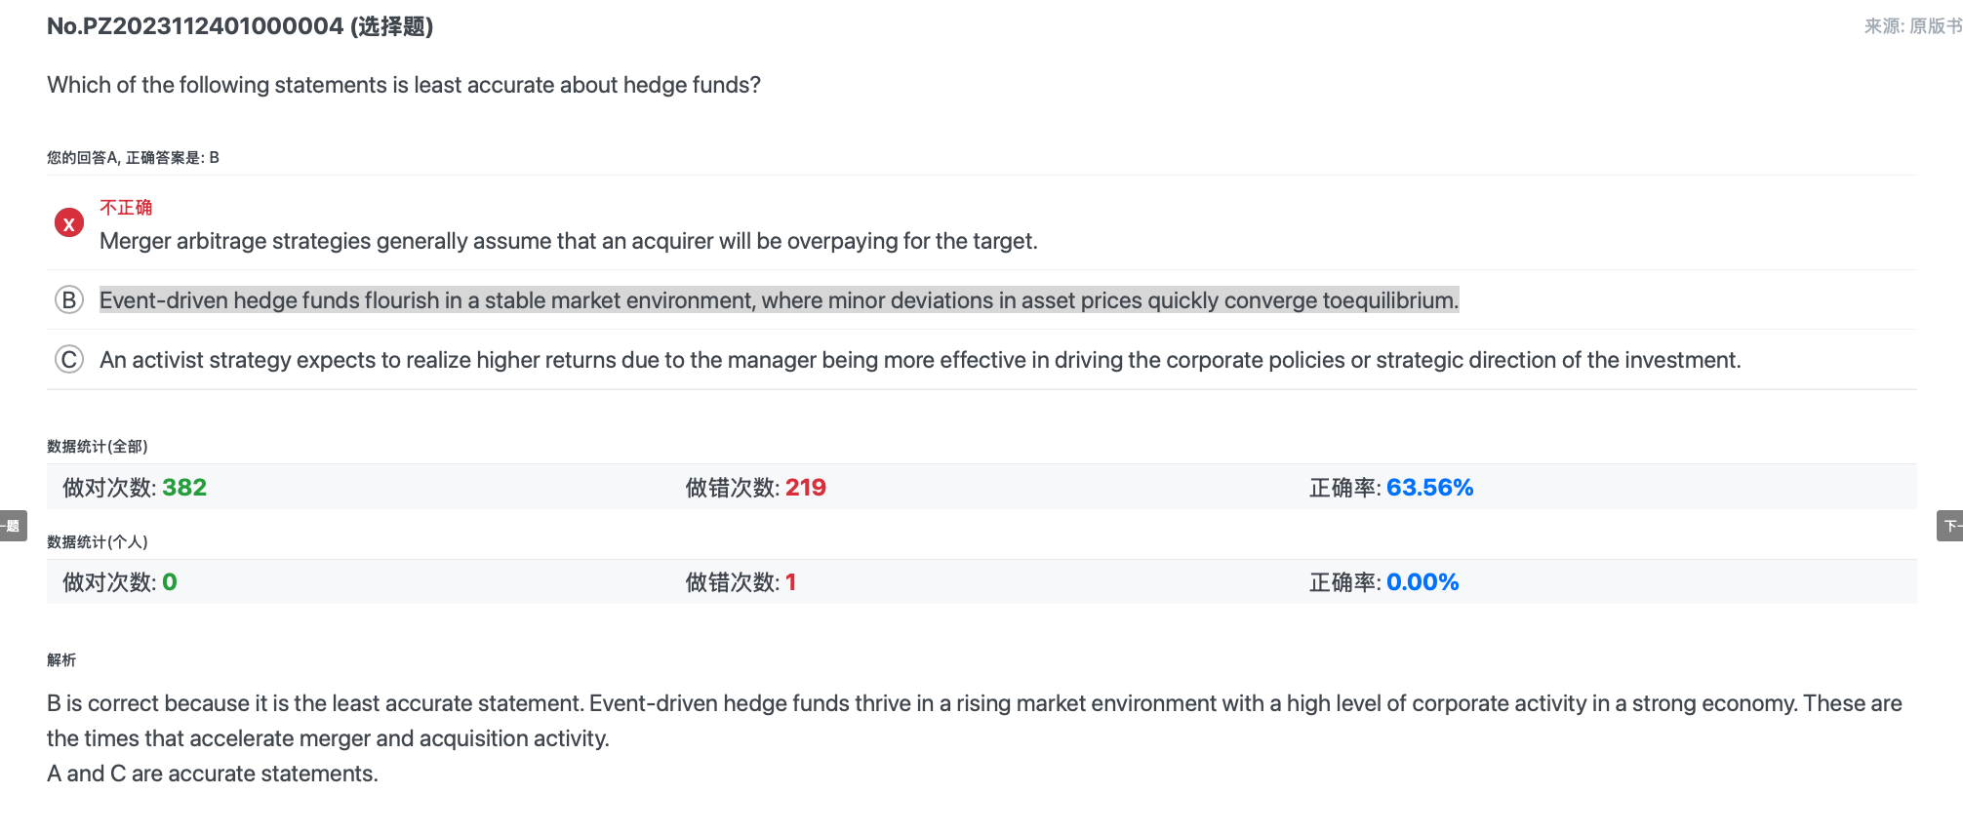This screenshot has height=834, width=1963.
Task: Click the overall wrong count 219
Action: coord(806,488)
